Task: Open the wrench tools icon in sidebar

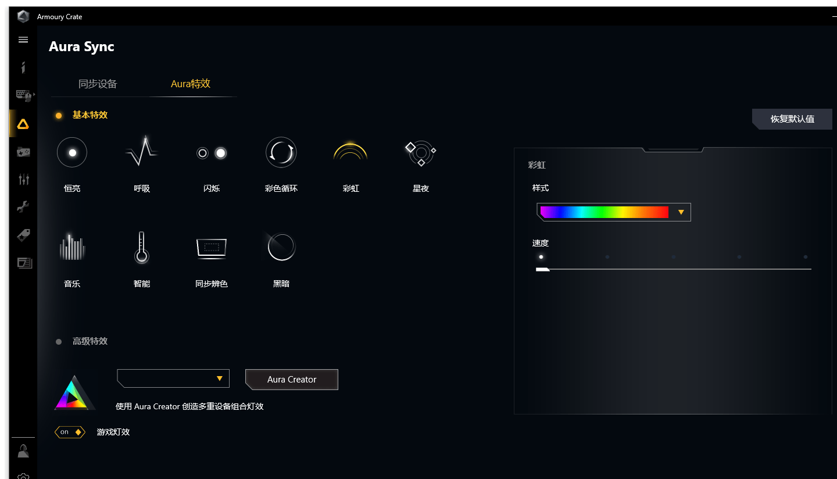Action: 23,207
